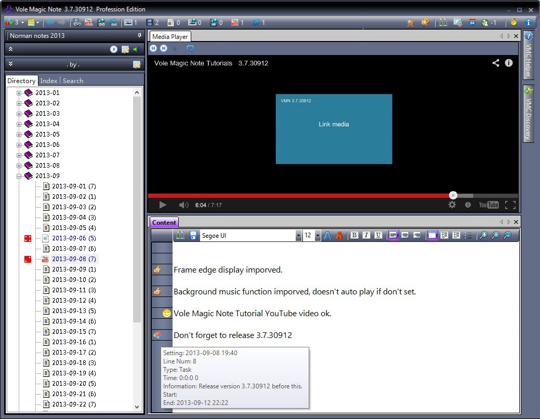Click the zoom in magnifier in Content toolbar

[483, 235]
